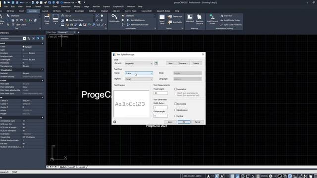Enable the Vertical checkbox
The width and height of the screenshot is (317, 178).
(x=176, y=116)
